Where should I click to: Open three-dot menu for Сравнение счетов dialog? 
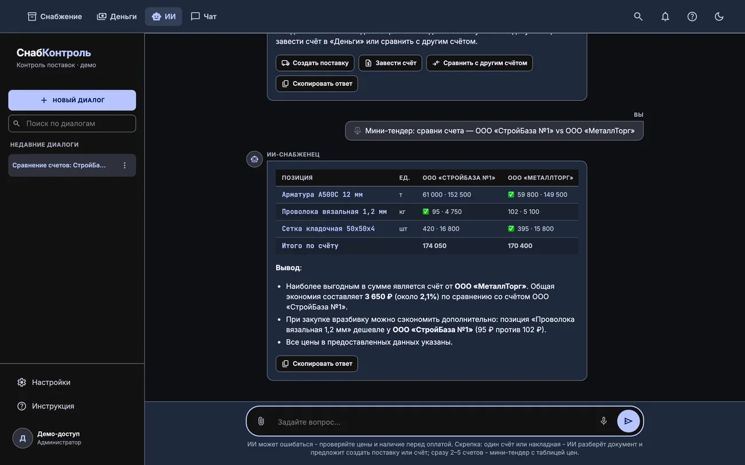click(x=124, y=165)
